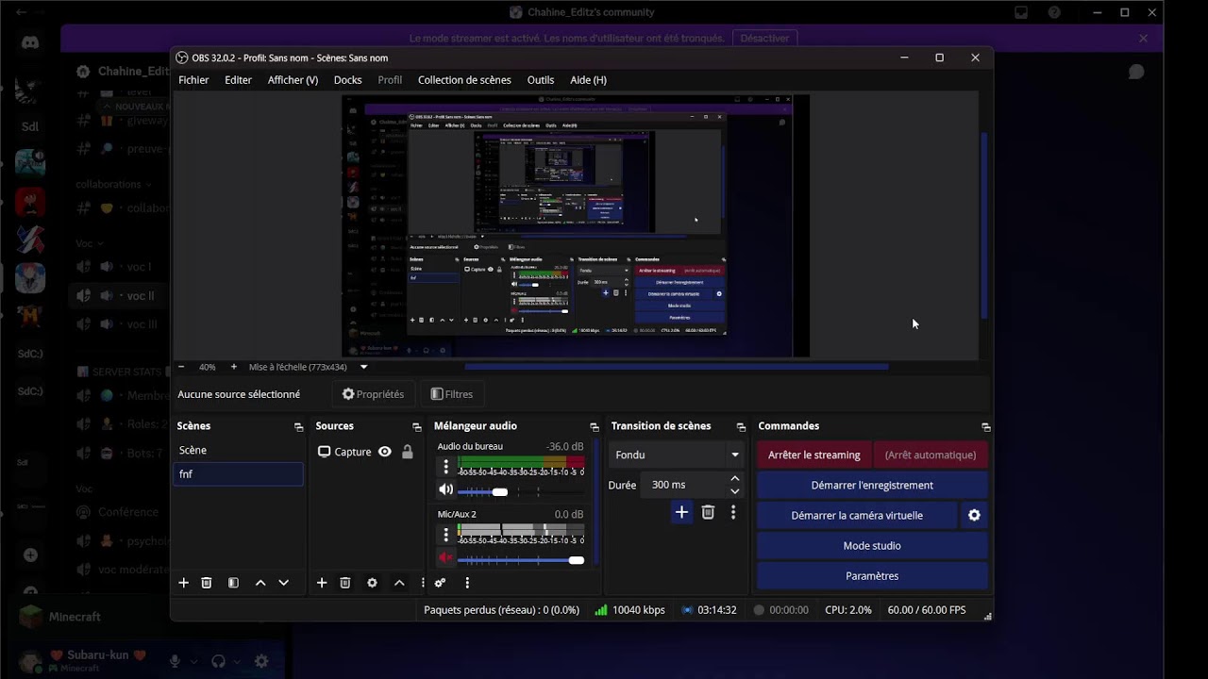Delete the transition with the trash icon
This screenshot has height=679, width=1208.
click(708, 512)
